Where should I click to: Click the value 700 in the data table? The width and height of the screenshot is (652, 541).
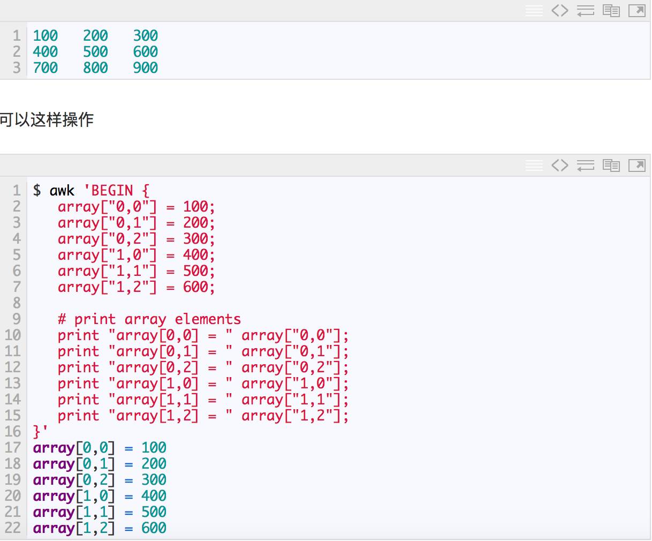coord(46,67)
